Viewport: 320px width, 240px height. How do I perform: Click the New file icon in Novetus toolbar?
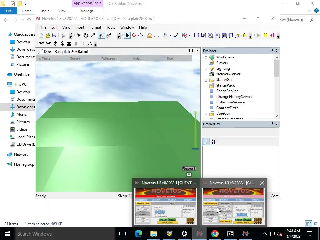pos(42,36)
